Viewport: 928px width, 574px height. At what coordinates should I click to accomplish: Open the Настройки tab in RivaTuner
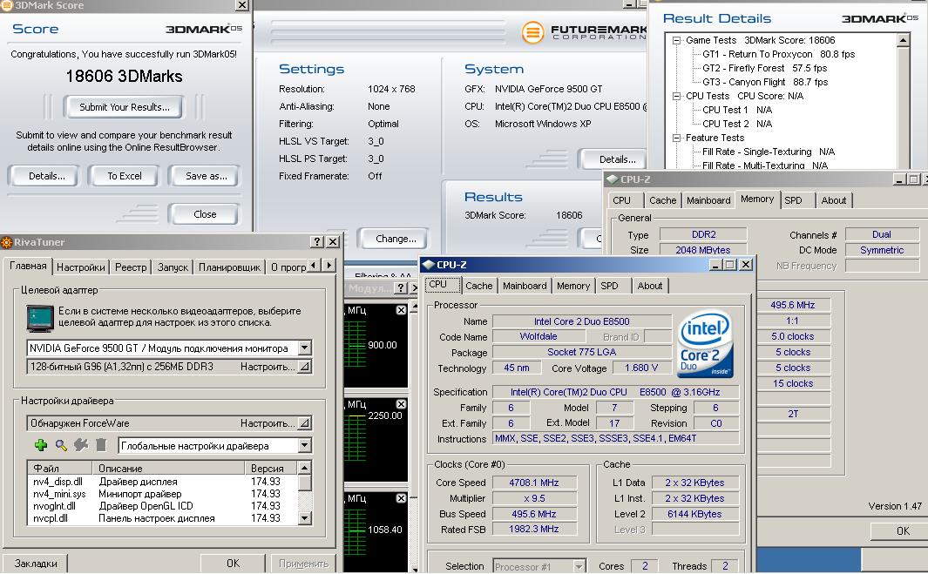point(80,267)
